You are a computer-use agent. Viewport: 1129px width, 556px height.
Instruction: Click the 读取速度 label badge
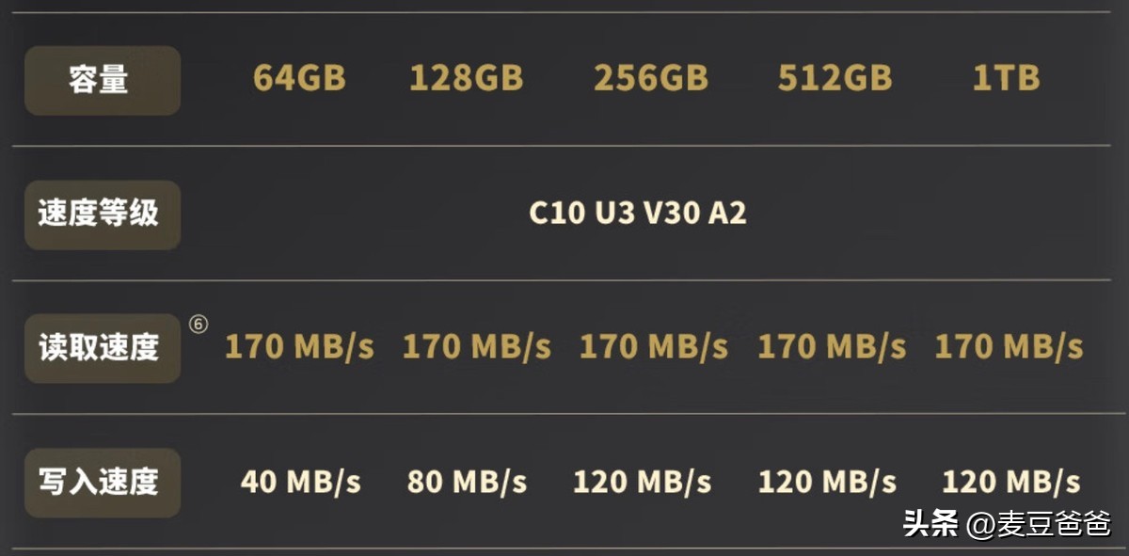point(102,348)
